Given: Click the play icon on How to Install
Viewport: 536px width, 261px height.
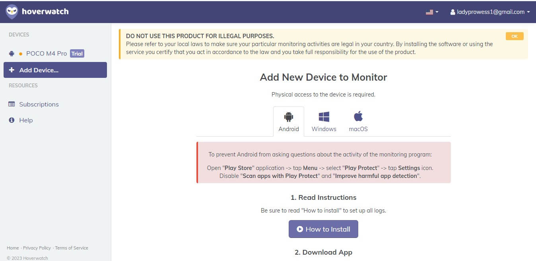Looking at the screenshot, I should click(300, 229).
